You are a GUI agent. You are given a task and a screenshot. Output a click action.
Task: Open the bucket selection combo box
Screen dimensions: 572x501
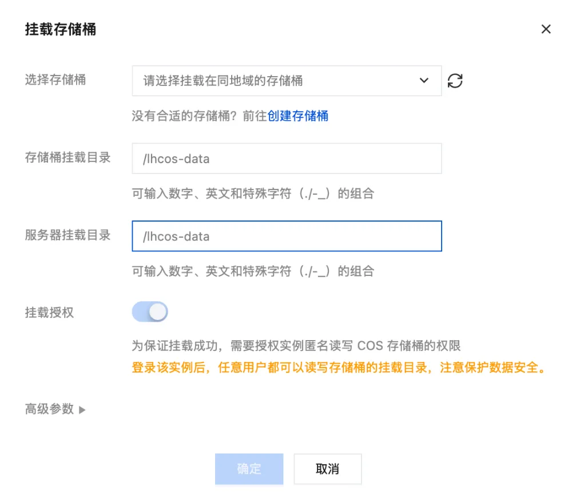[286, 81]
